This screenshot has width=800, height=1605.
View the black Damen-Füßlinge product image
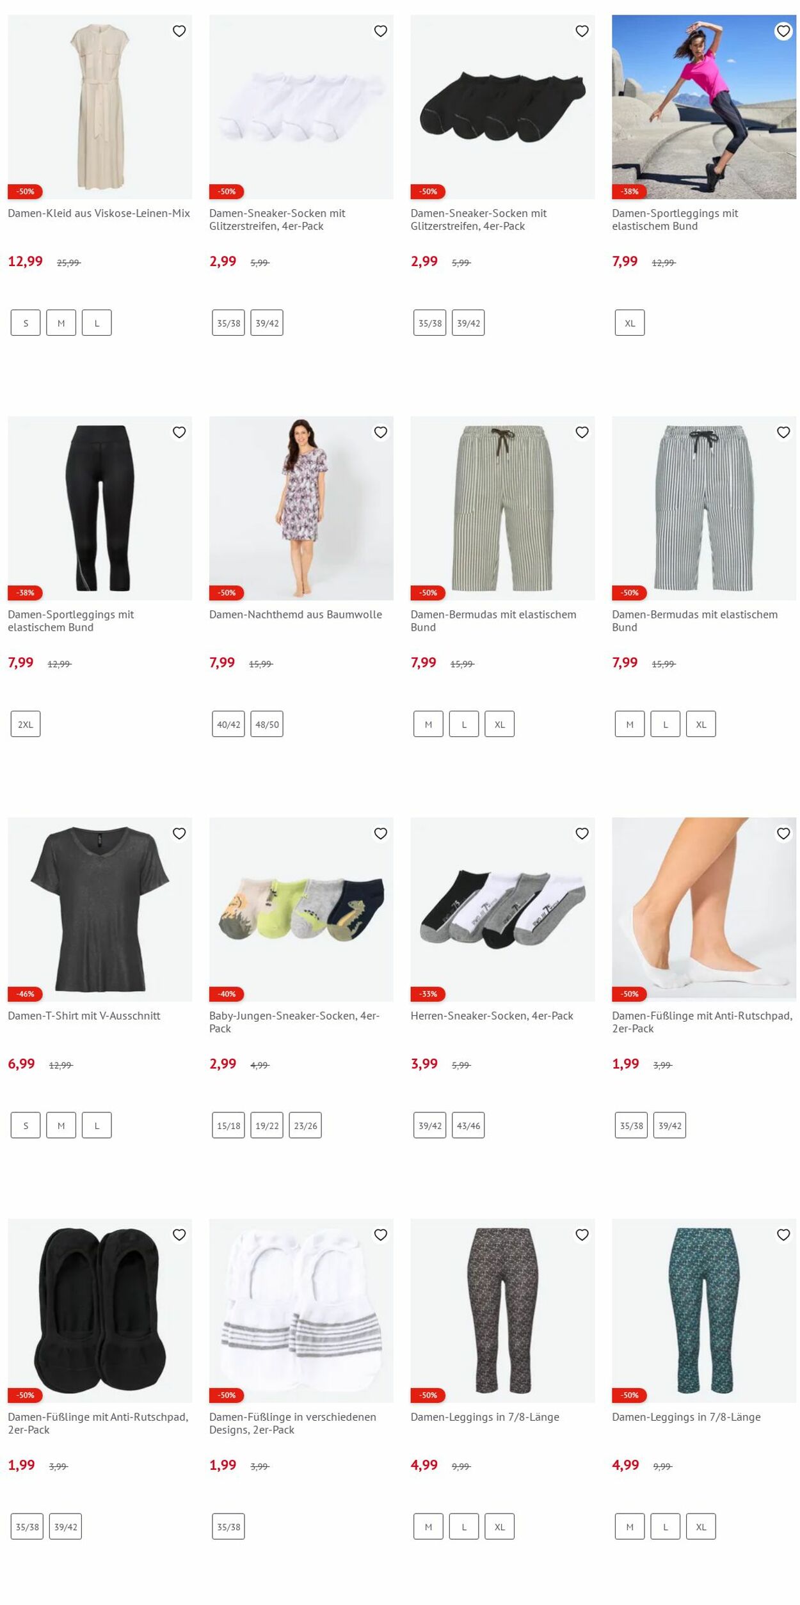[100, 1310]
